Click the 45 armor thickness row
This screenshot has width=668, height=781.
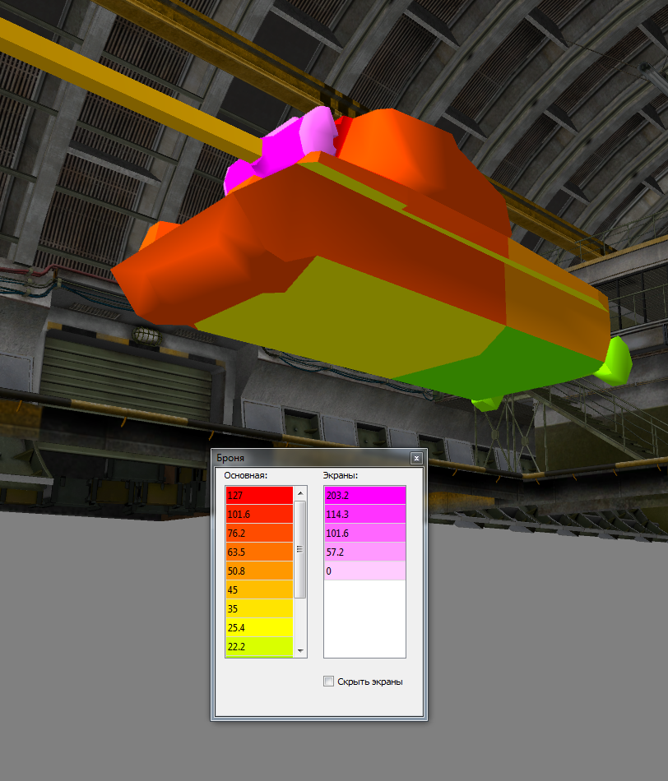[x=259, y=589]
